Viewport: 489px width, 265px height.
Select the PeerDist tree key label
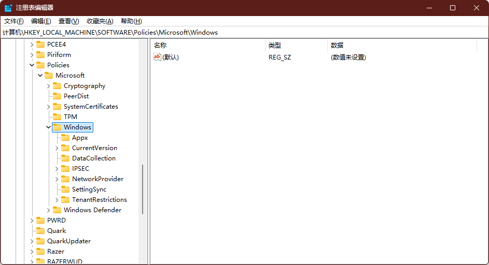76,96
